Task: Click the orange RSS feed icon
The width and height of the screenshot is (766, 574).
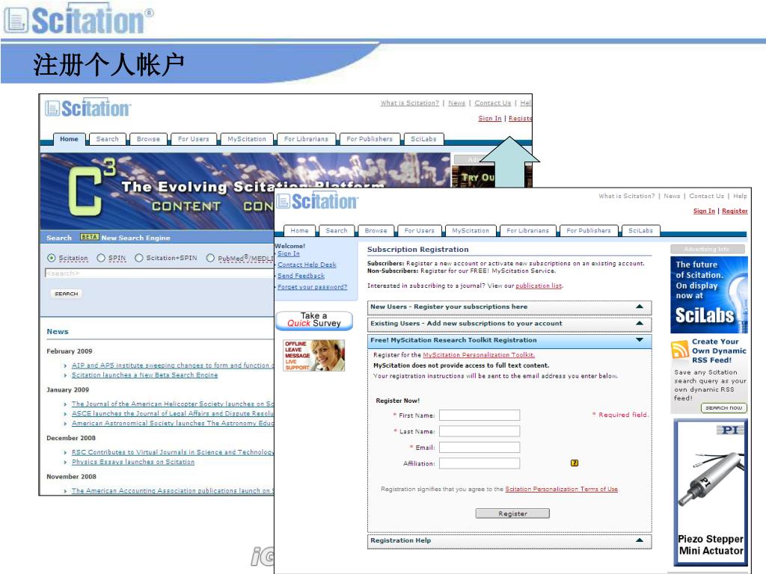Action: coord(679,350)
